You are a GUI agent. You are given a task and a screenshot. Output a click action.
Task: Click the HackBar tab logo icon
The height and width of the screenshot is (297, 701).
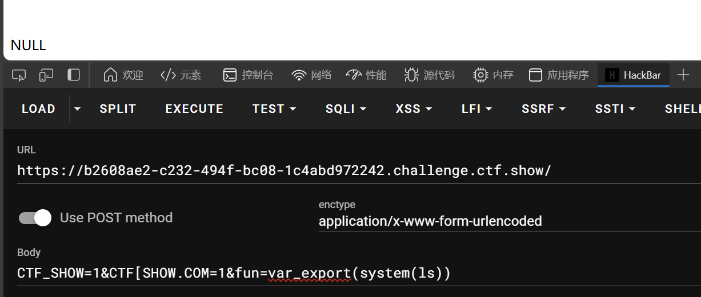(612, 75)
